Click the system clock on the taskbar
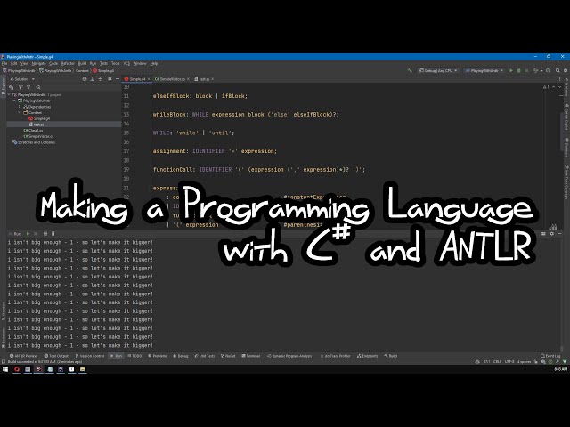Image resolution: width=570 pixels, height=427 pixels. 560,369
